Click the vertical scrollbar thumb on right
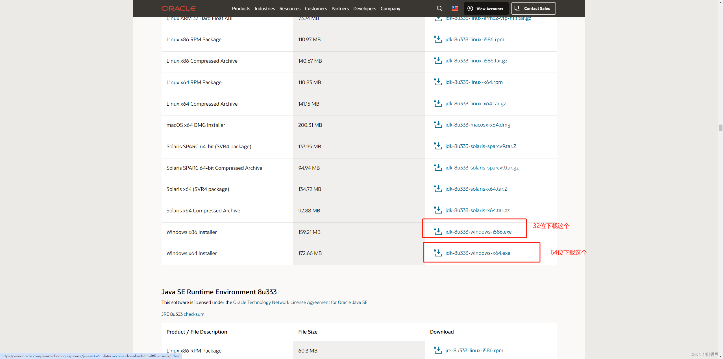 720,127
